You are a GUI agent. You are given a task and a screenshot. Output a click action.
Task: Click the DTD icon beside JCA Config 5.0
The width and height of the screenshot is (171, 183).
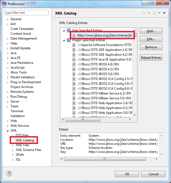tap(74, 84)
